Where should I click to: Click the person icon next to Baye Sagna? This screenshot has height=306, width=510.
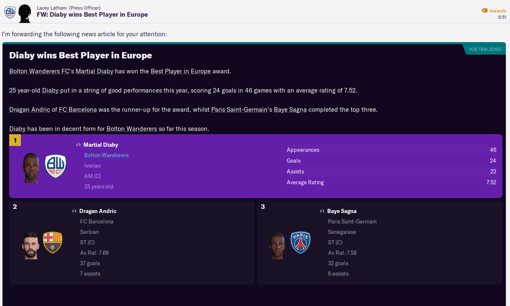point(322,211)
